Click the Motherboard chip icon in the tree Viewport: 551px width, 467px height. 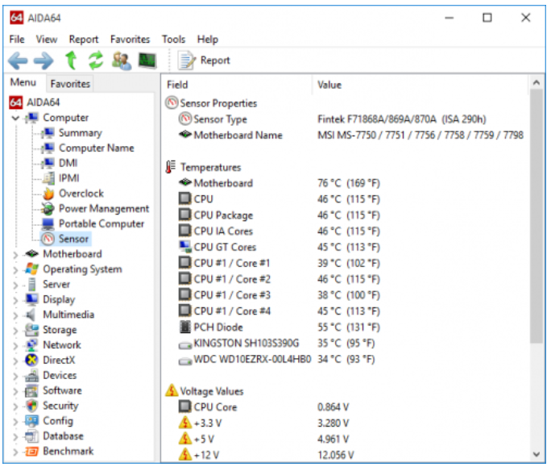(x=31, y=253)
